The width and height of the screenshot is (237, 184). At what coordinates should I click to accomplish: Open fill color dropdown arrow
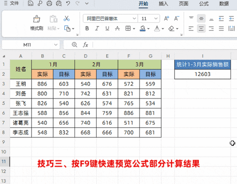(148, 28)
